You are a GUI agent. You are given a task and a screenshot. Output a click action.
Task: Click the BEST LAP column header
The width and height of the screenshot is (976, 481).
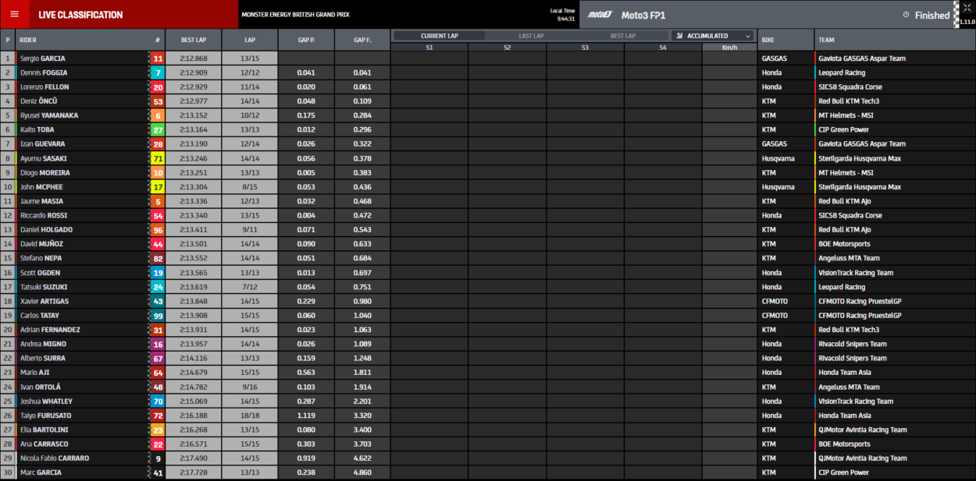[x=194, y=40]
